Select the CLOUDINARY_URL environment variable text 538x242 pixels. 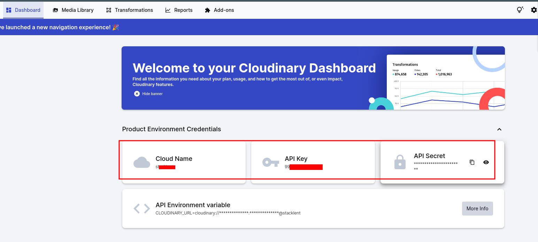(228, 213)
